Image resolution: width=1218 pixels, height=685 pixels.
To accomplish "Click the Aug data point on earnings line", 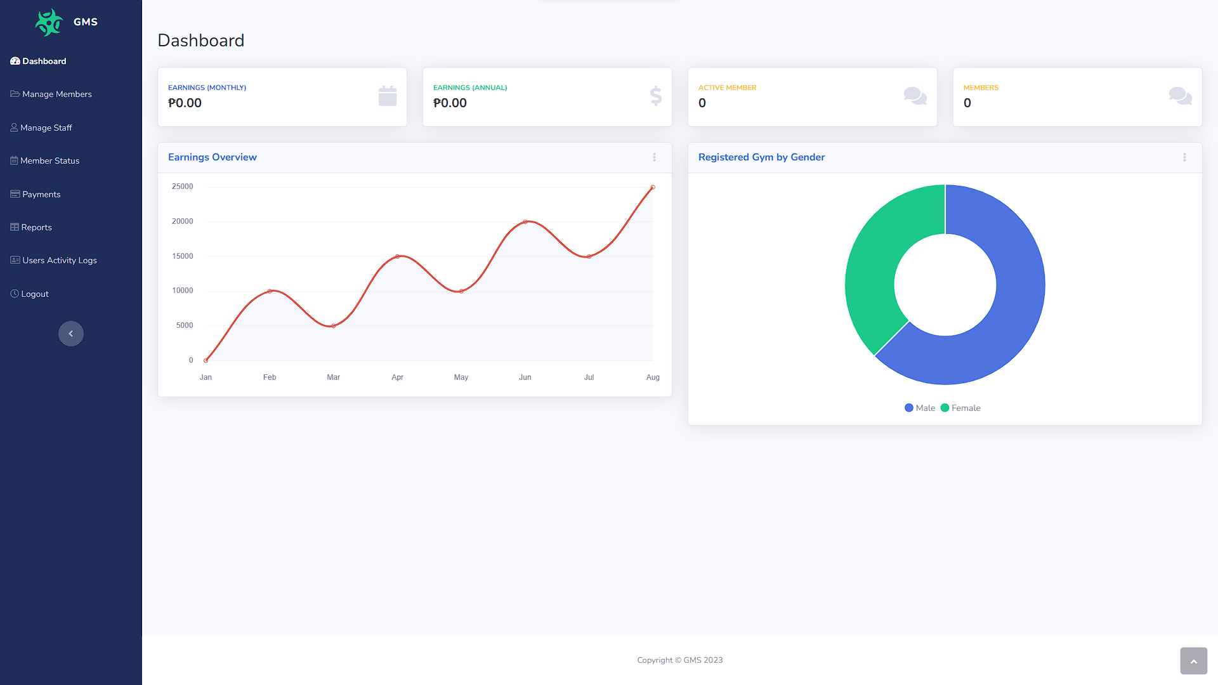I will click(653, 188).
